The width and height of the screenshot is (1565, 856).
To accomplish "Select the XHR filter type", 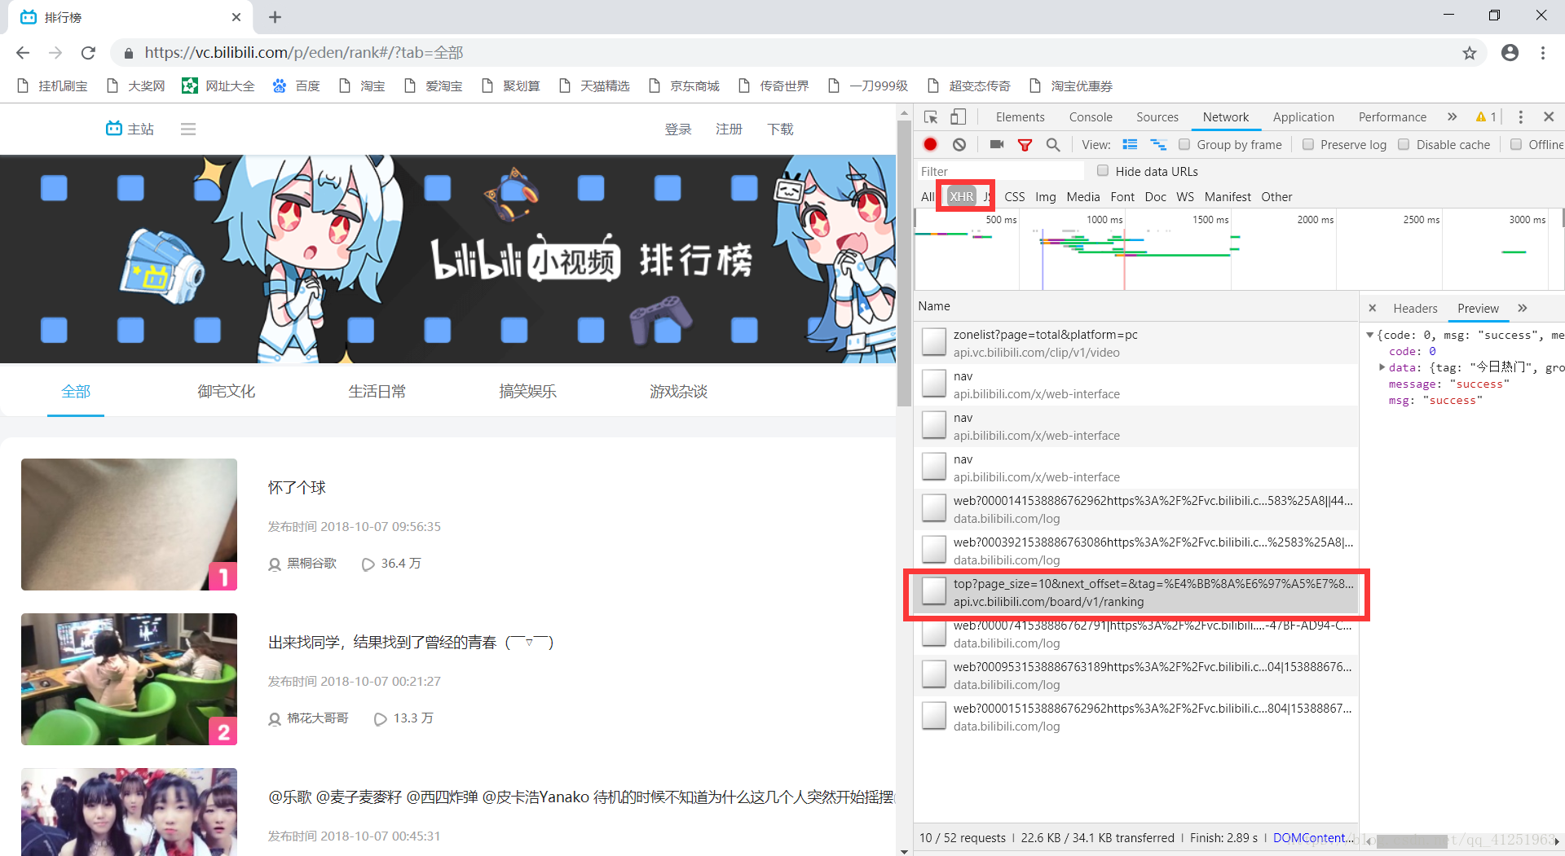I will pos(961,196).
